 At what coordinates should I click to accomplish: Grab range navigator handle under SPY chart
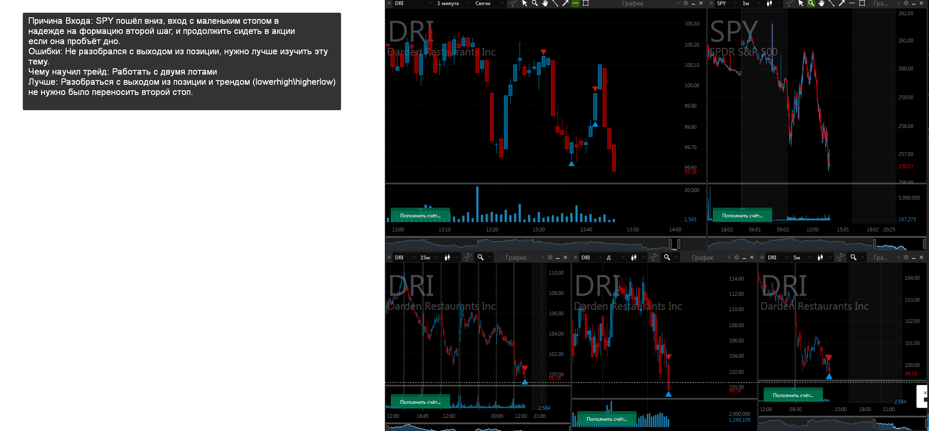(874, 244)
